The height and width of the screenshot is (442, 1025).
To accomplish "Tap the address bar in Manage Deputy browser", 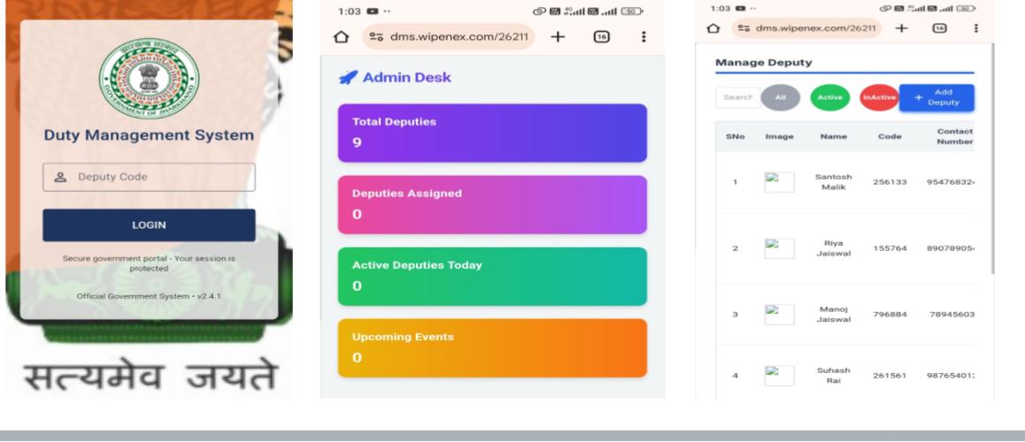I will [x=806, y=28].
